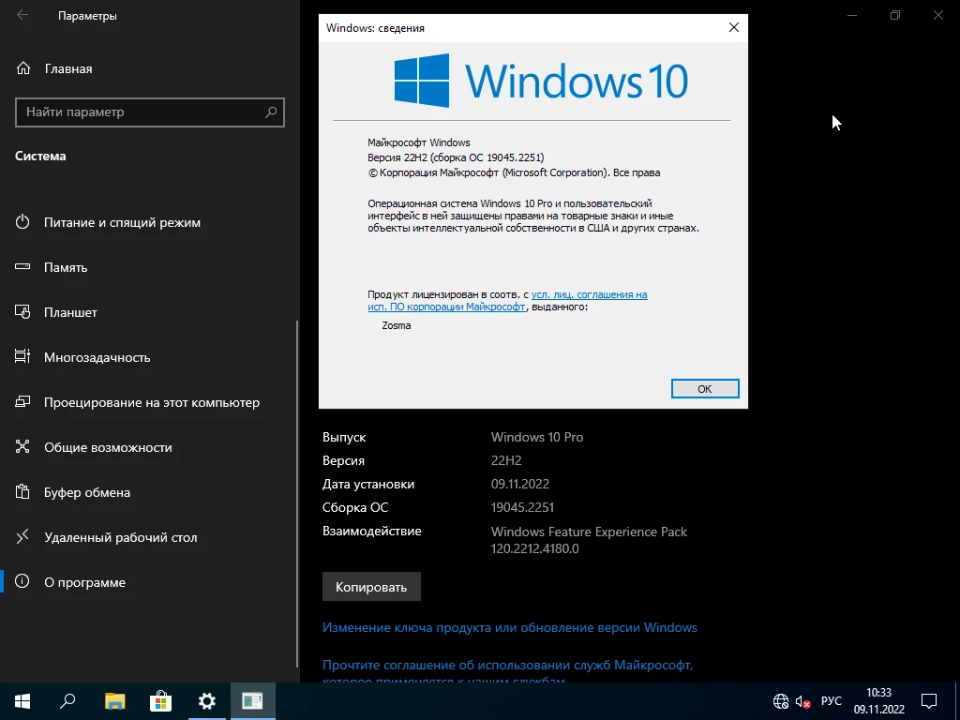Viewport: 960px width, 720px height.
Task: Click the back arrow in Параметры window
Action: coord(22,16)
